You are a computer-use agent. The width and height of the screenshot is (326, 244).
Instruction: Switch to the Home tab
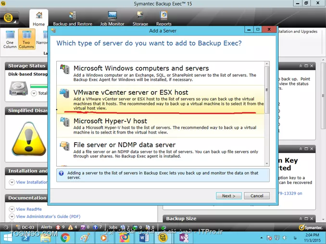pos(38,19)
